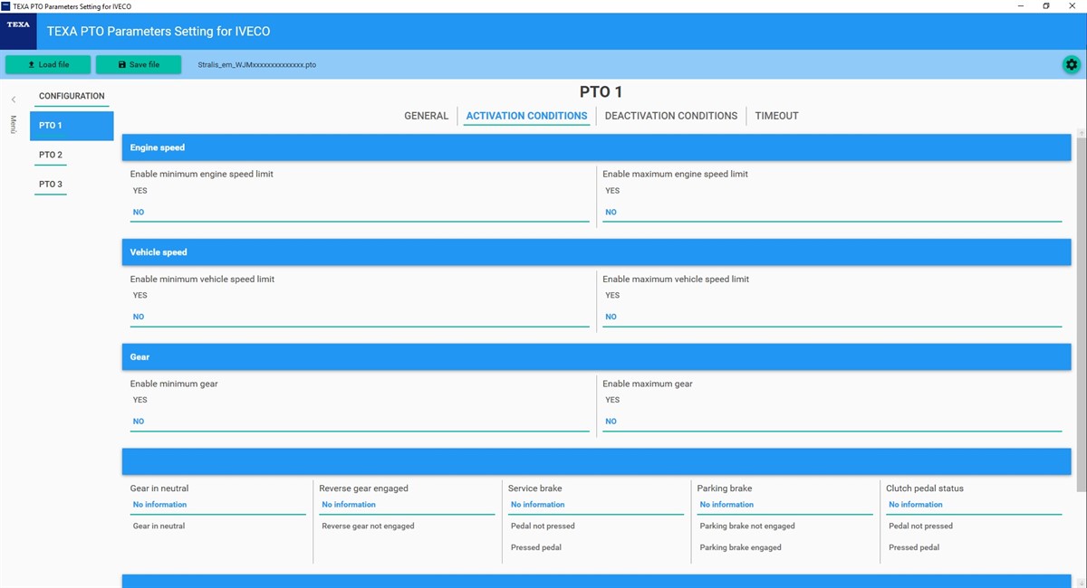Image resolution: width=1087 pixels, height=588 pixels.
Task: Collapse the side menu chevron
Action: point(14,100)
